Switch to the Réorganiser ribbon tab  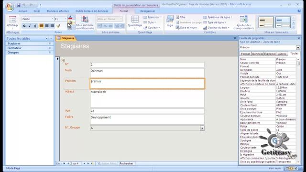click(148, 11)
